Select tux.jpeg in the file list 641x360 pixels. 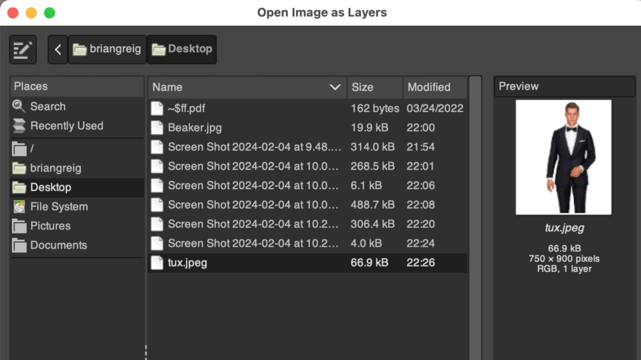(x=187, y=263)
